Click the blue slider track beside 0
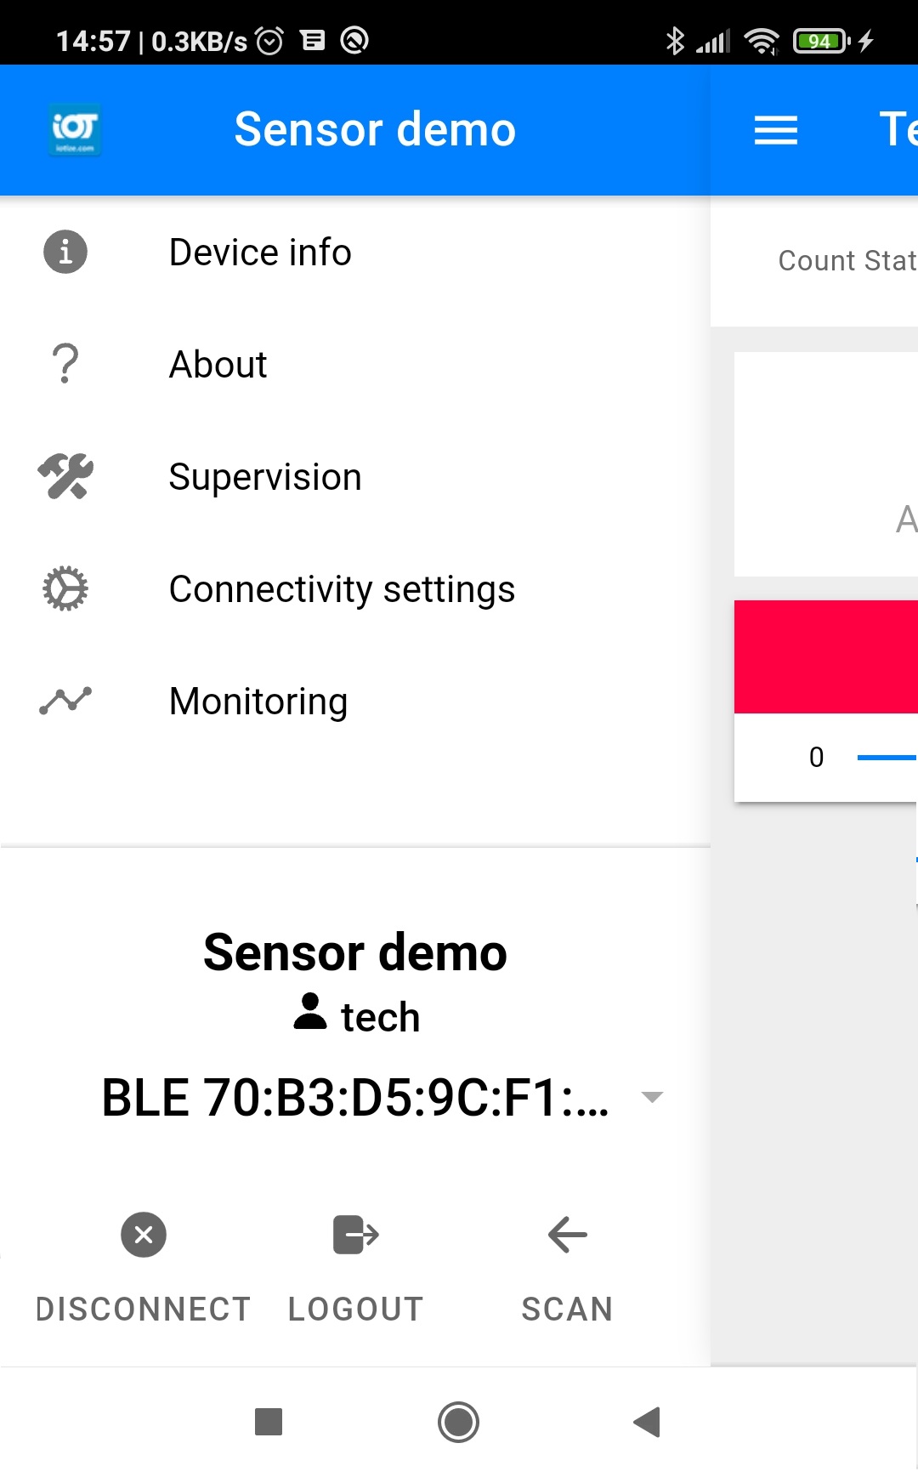The height and width of the screenshot is (1483, 918). [x=887, y=757]
